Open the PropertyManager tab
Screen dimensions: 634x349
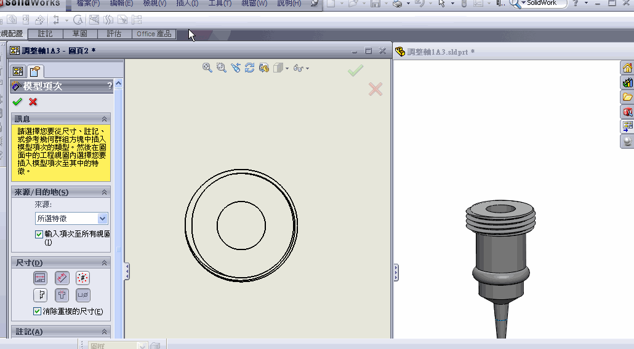[35, 71]
